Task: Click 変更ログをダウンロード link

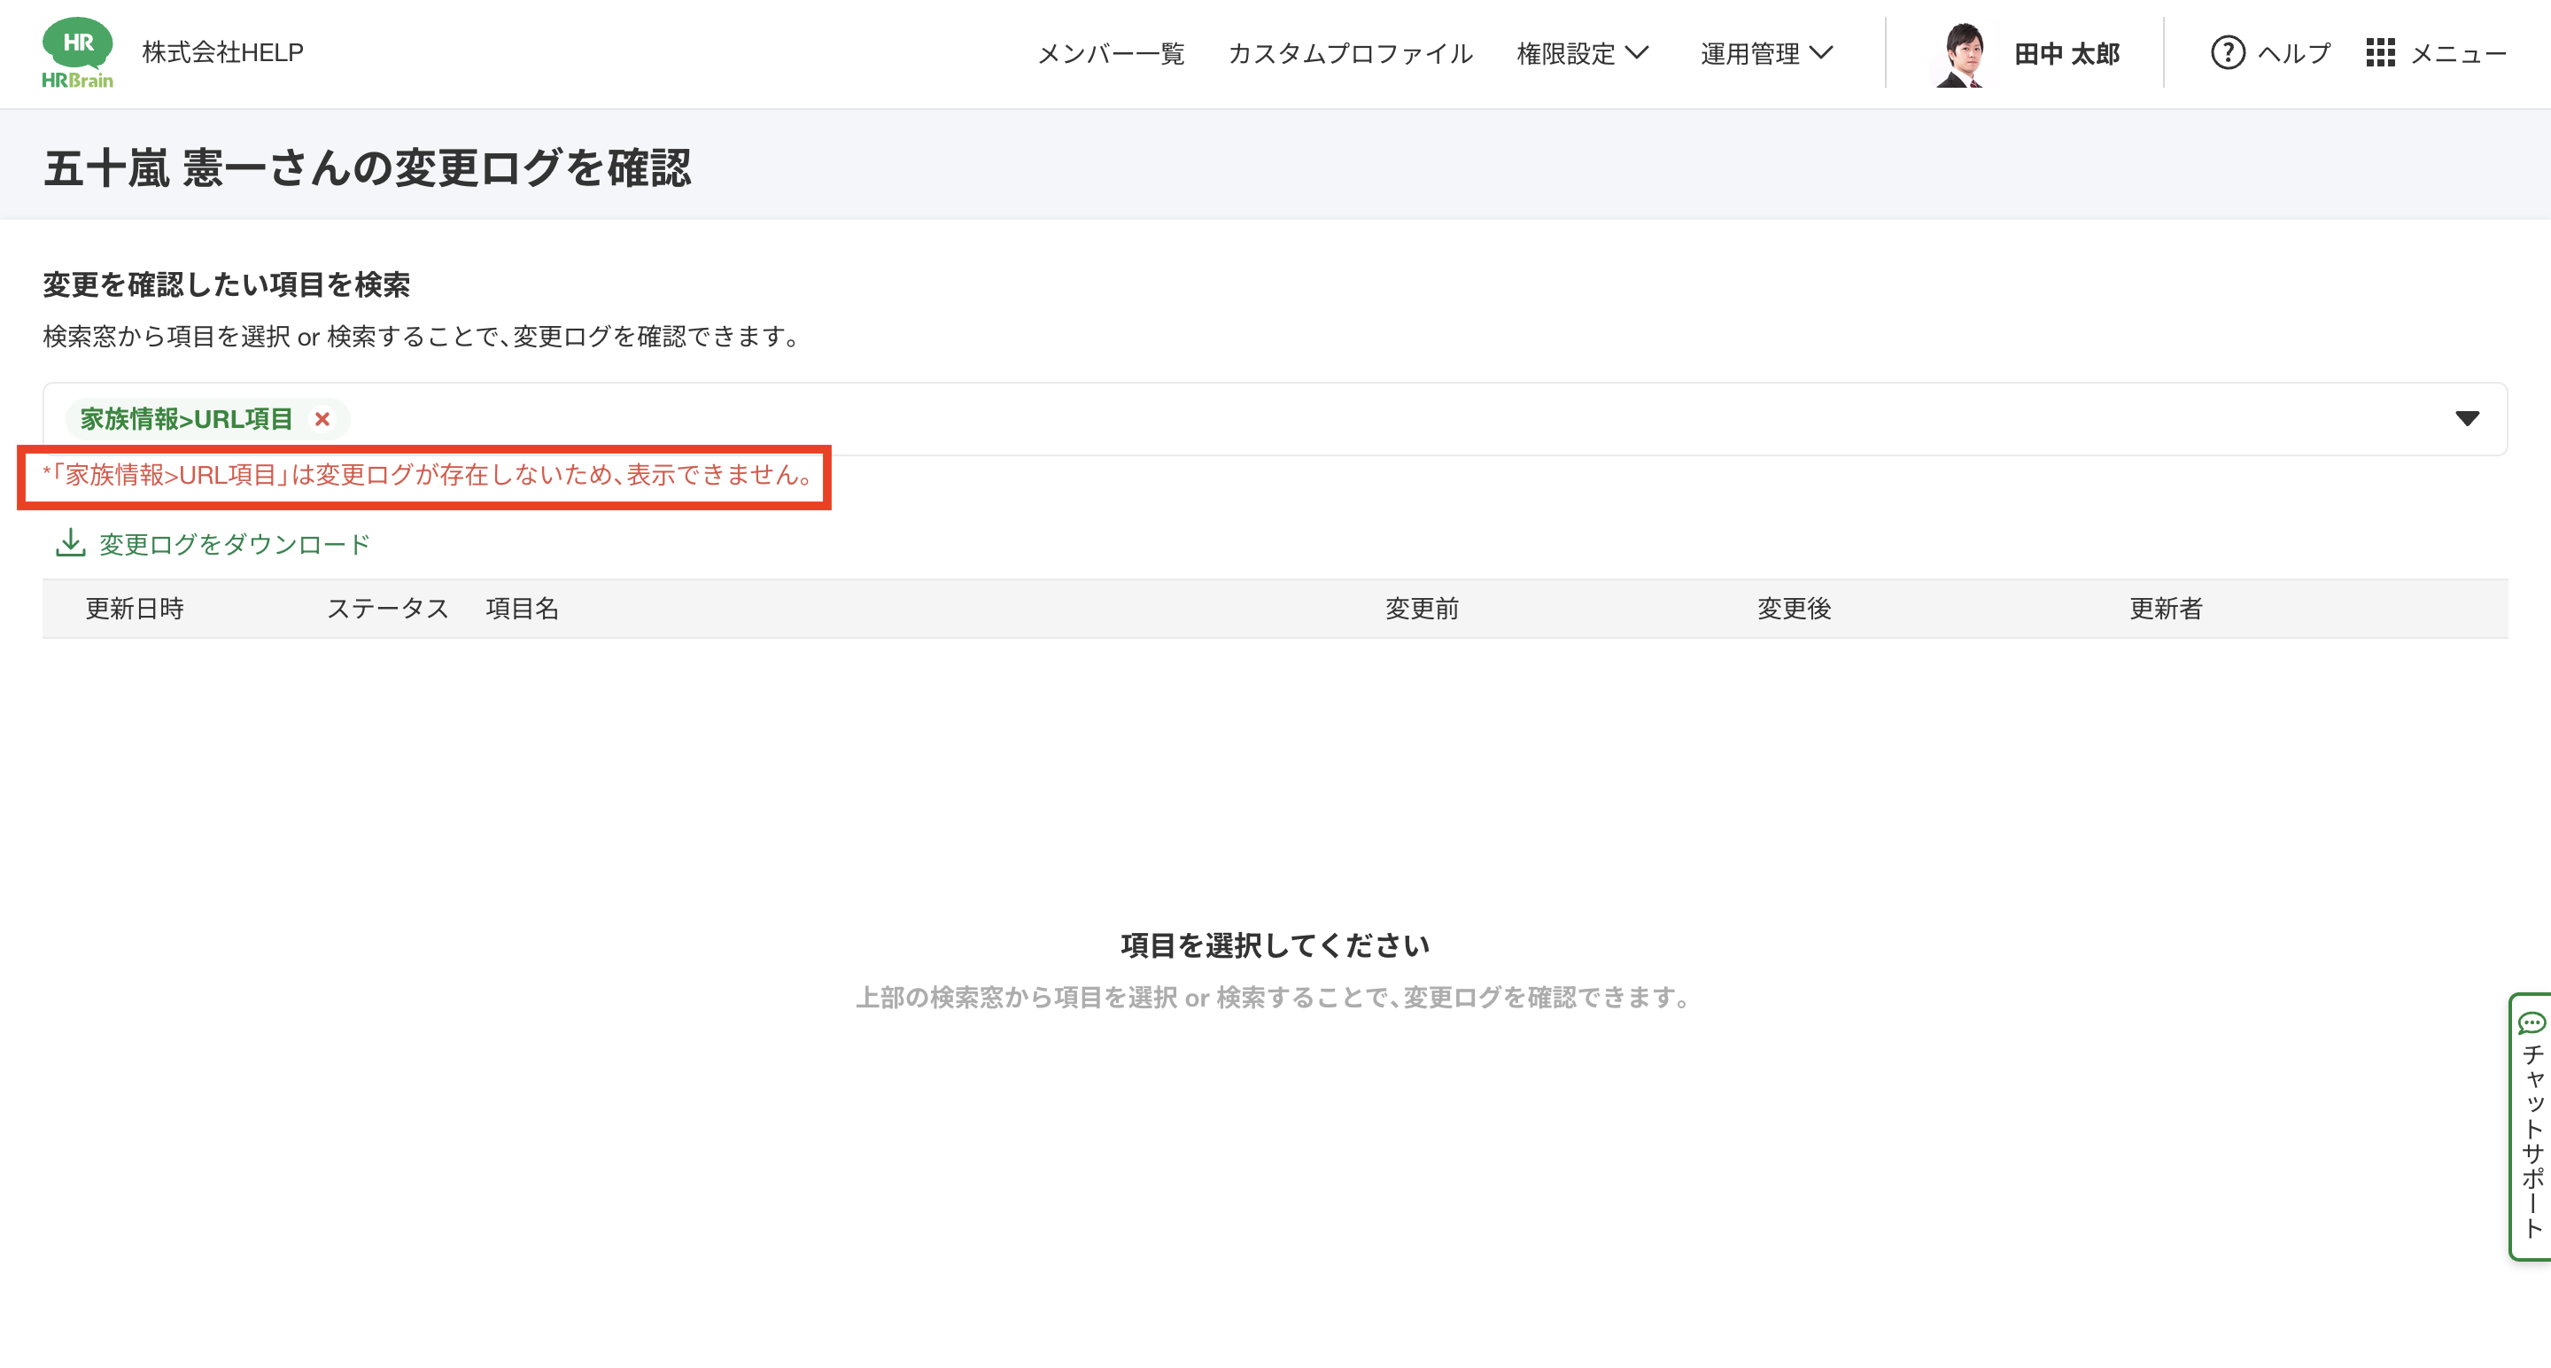Action: [235, 544]
